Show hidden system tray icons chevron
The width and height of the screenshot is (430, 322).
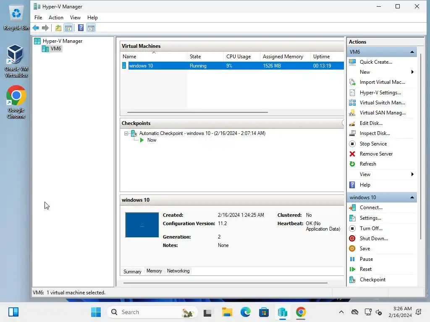point(341,312)
